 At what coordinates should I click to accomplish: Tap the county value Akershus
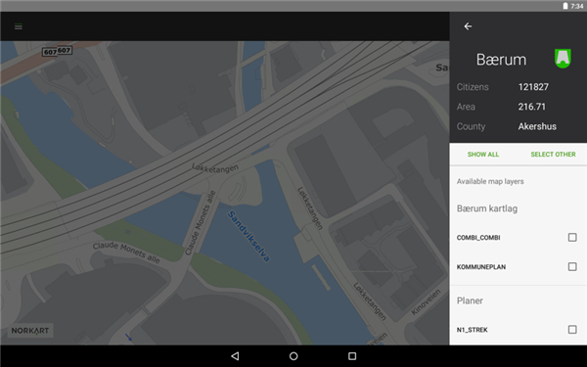pos(537,126)
